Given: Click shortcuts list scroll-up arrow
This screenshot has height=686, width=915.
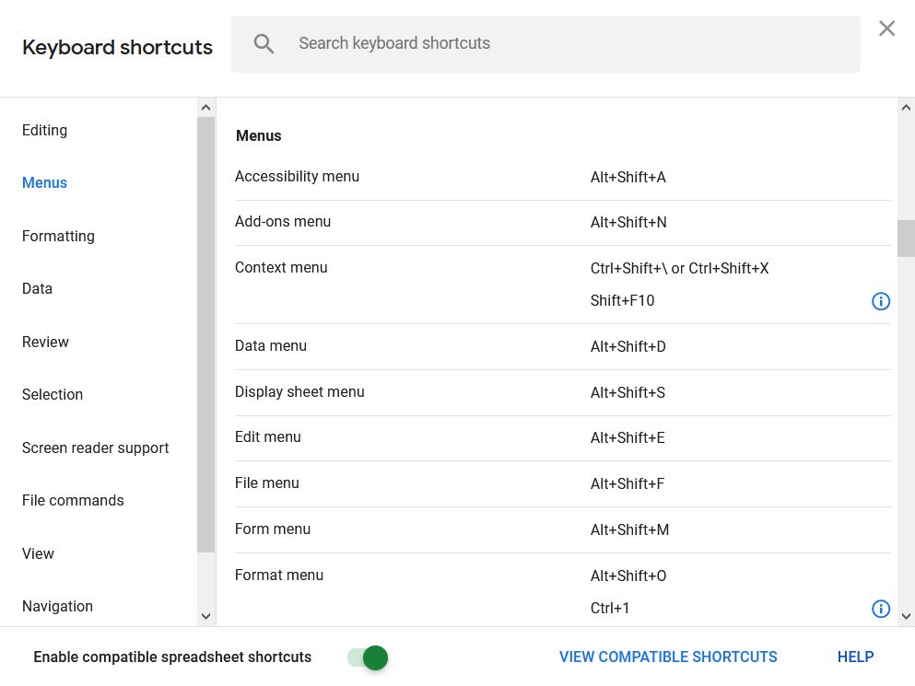Looking at the screenshot, I should click(906, 108).
